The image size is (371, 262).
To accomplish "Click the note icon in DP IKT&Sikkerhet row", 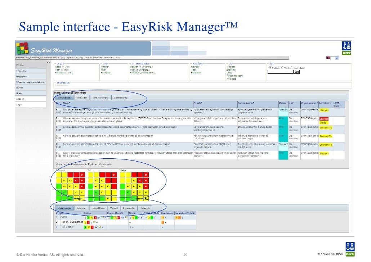I will click(94, 222).
